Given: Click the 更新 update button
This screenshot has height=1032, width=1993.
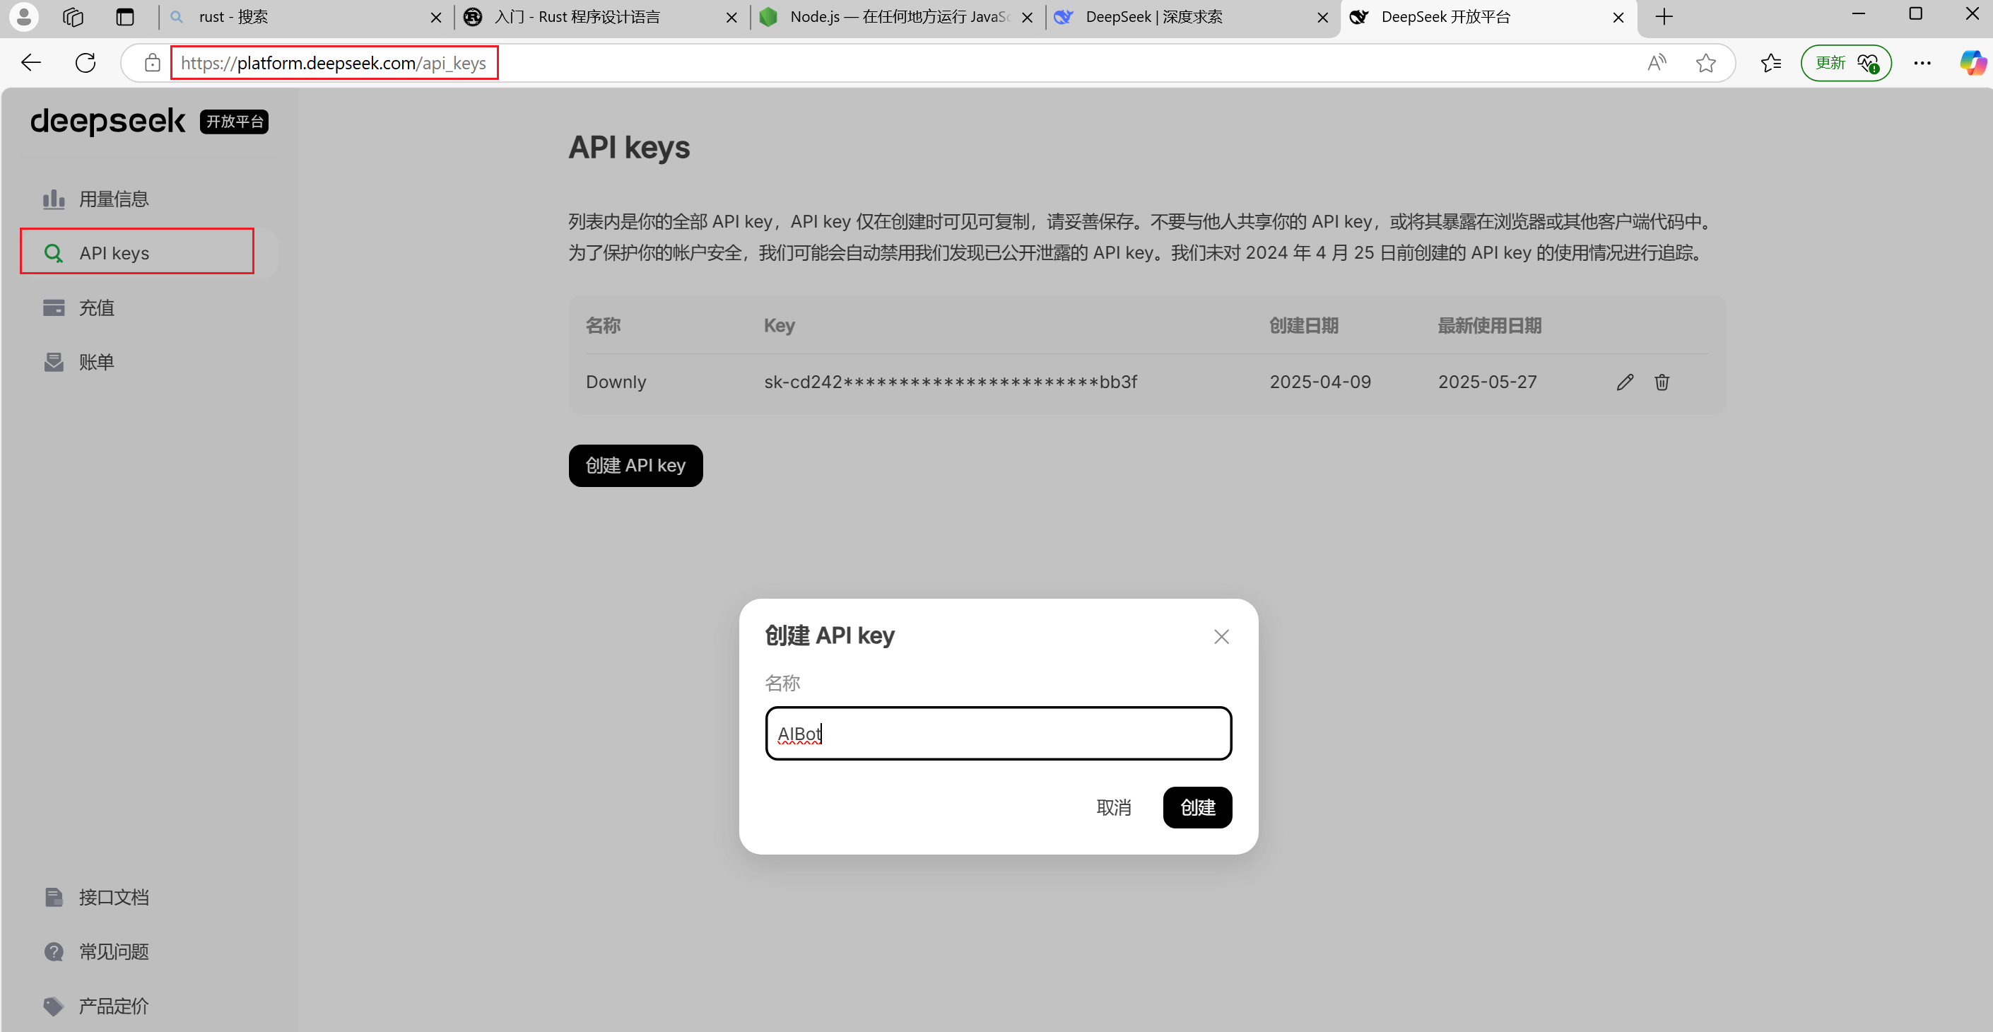Looking at the screenshot, I should click(x=1846, y=63).
